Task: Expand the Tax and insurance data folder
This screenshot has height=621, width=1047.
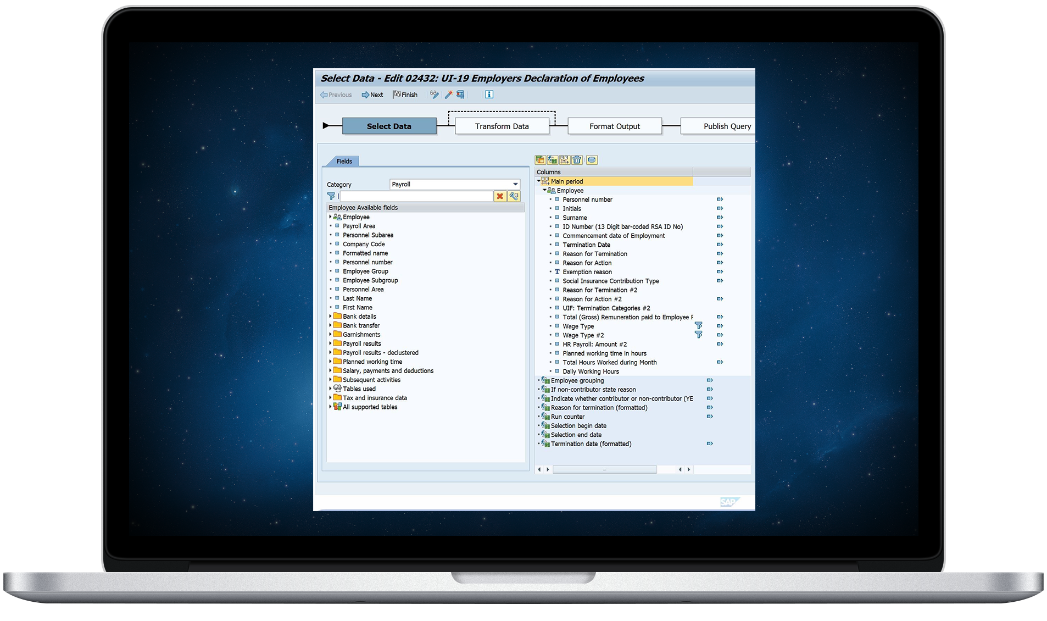Action: (330, 397)
